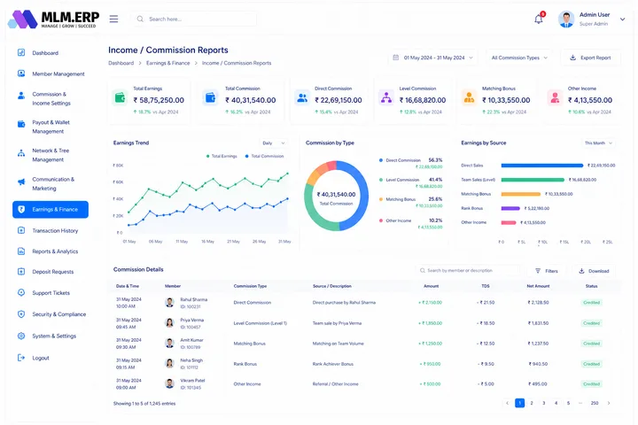Go to page 2
This screenshot has width=638, height=425.
point(532,403)
